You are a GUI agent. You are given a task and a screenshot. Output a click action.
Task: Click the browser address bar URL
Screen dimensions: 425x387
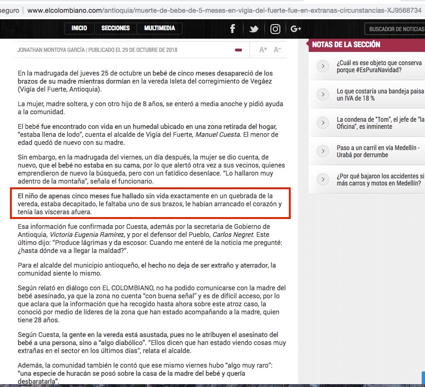click(222, 10)
